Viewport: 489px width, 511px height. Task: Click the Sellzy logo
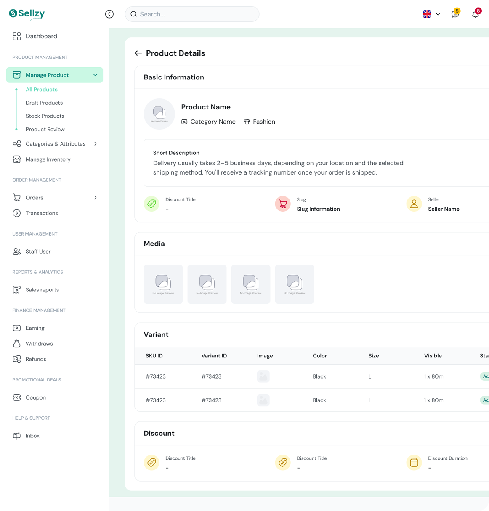(x=27, y=14)
